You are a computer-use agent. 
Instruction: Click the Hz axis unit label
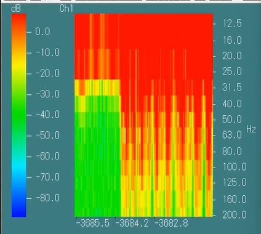click(x=251, y=129)
